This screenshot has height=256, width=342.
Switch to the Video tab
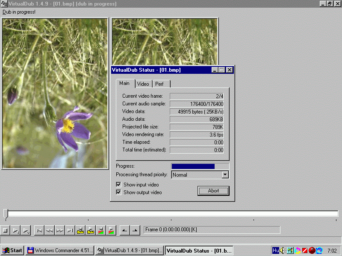pyautogui.click(x=143, y=84)
